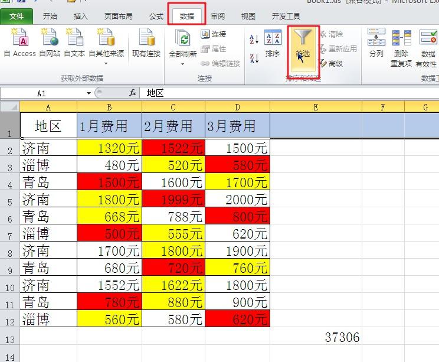Select yellow cell 1622元

coord(173,285)
